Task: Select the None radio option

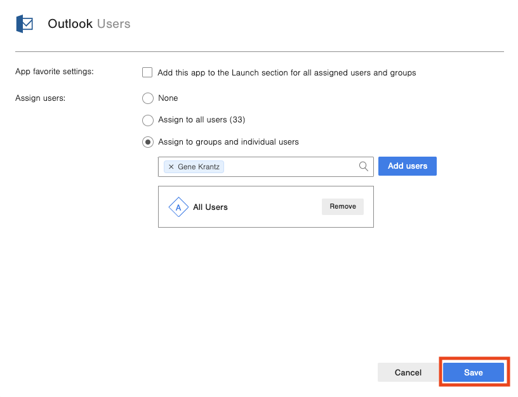Action: [x=148, y=98]
